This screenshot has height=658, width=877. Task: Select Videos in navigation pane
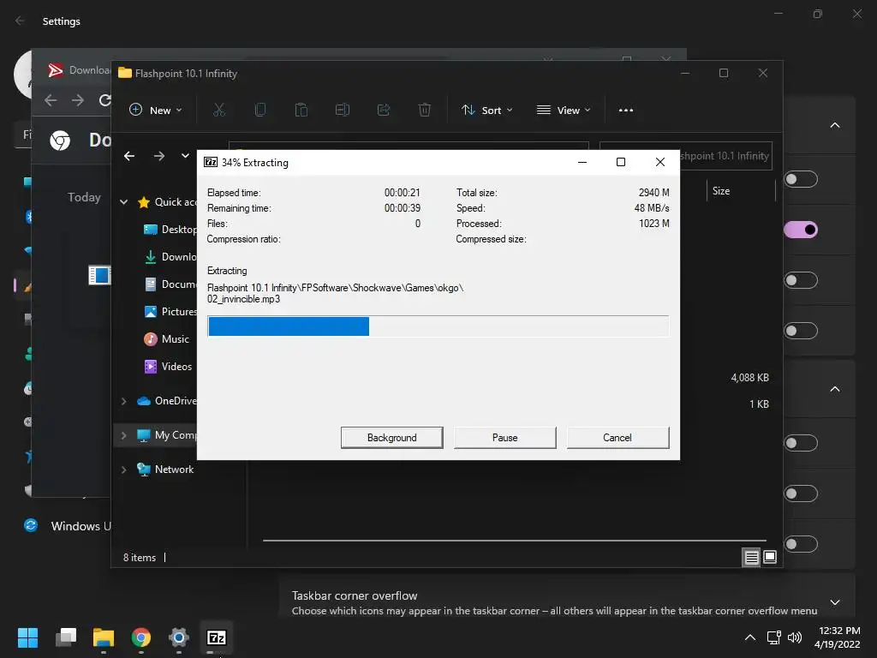tap(168, 367)
